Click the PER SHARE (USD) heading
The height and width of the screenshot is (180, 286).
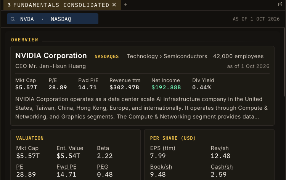pos(173,138)
